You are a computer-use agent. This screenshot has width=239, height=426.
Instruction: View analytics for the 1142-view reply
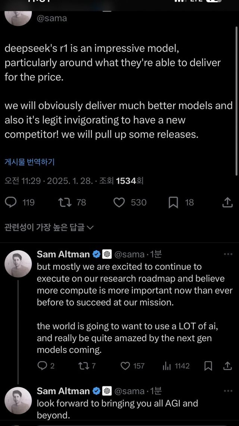(x=167, y=366)
